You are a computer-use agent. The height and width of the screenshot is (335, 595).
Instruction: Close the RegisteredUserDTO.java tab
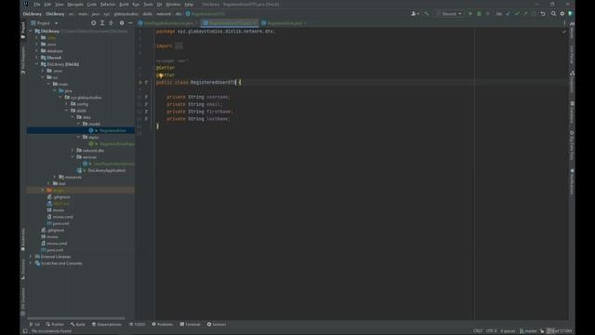point(255,23)
